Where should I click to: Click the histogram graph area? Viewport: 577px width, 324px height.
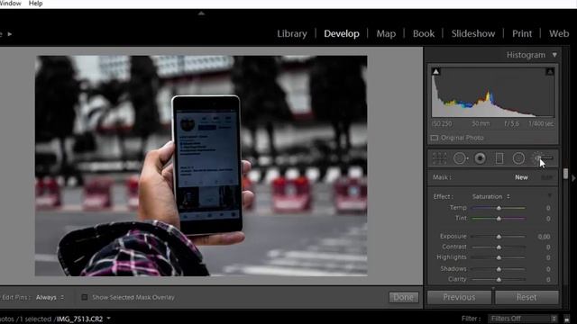pos(493,92)
